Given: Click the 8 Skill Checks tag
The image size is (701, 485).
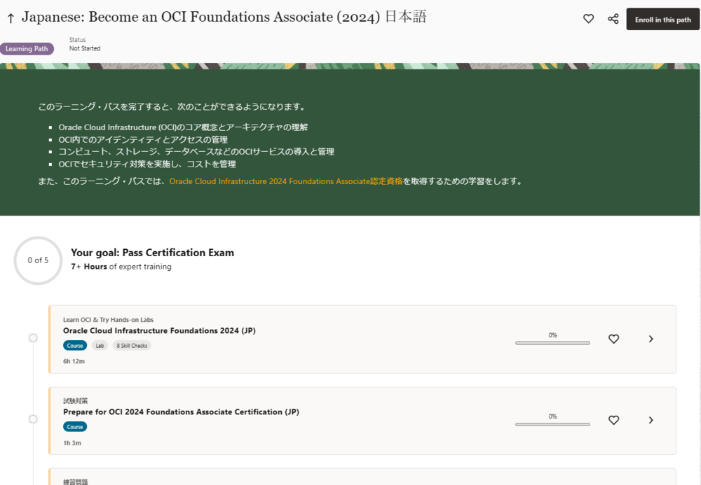Looking at the screenshot, I should [132, 346].
